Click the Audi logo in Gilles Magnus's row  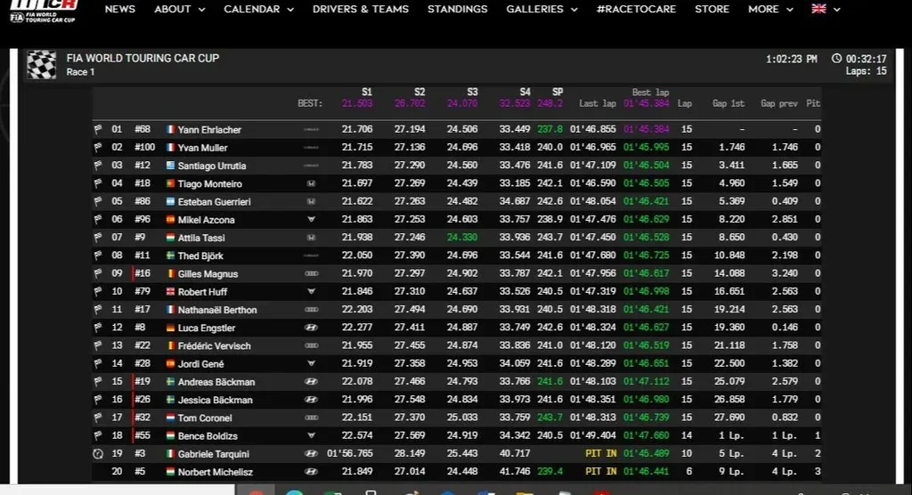click(311, 274)
